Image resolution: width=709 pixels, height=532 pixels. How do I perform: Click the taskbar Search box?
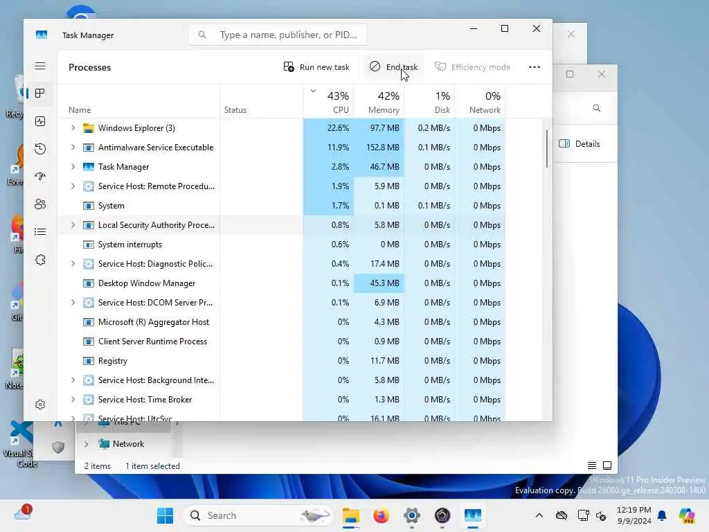258,515
